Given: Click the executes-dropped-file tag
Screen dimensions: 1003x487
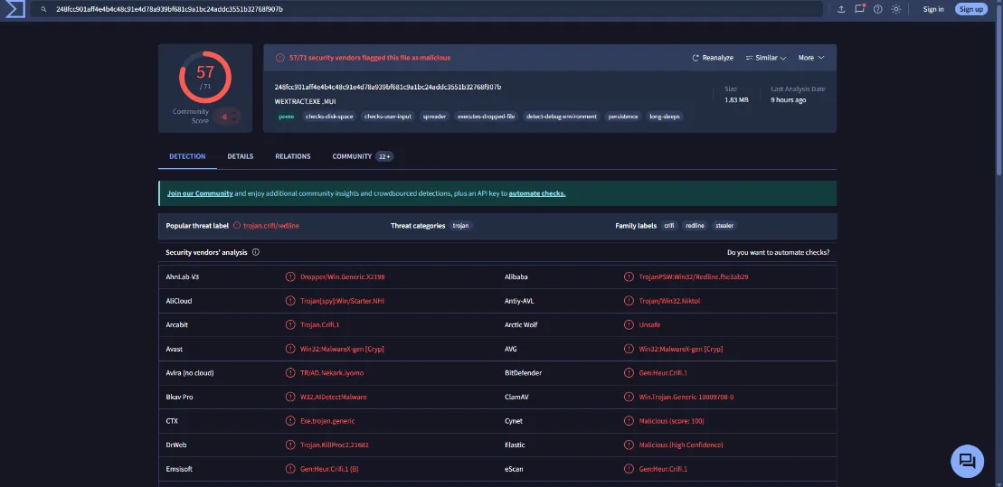Looking at the screenshot, I should tap(487, 117).
